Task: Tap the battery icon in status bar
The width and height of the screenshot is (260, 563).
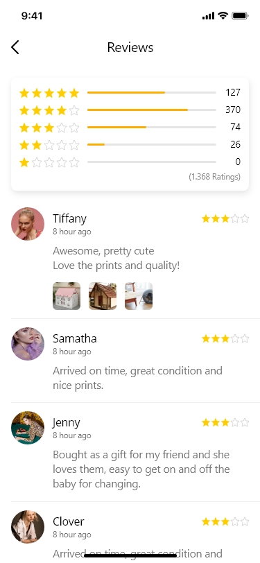Action: point(241,15)
